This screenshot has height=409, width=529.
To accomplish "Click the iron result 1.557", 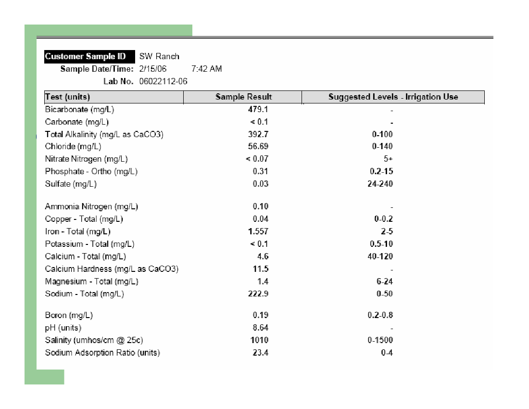I will click(258, 231).
